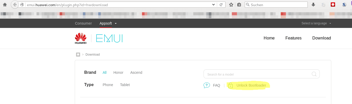Viewport: 352px width, 104px height.
Task: Open the bookmarks list icon
Action: (239, 5)
